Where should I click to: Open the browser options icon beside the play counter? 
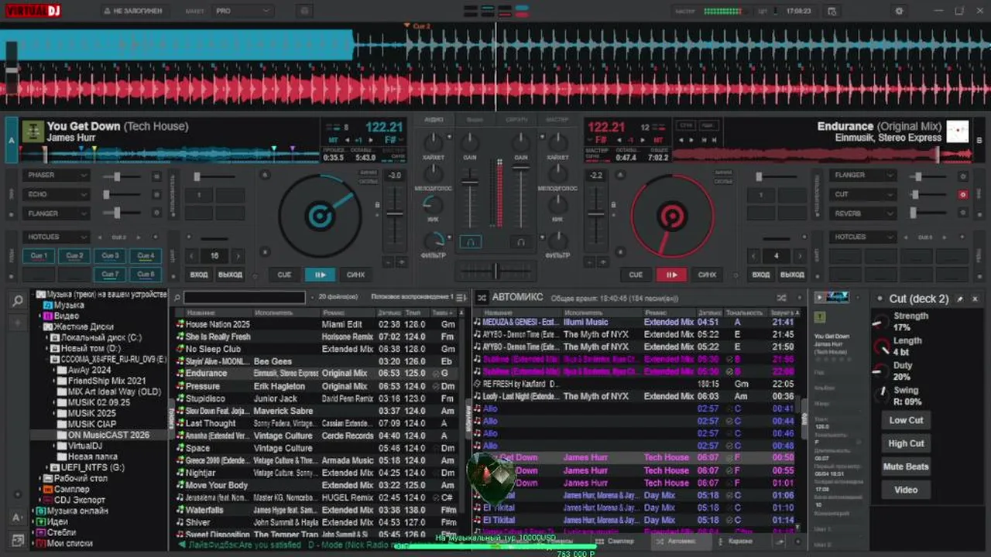[462, 297]
